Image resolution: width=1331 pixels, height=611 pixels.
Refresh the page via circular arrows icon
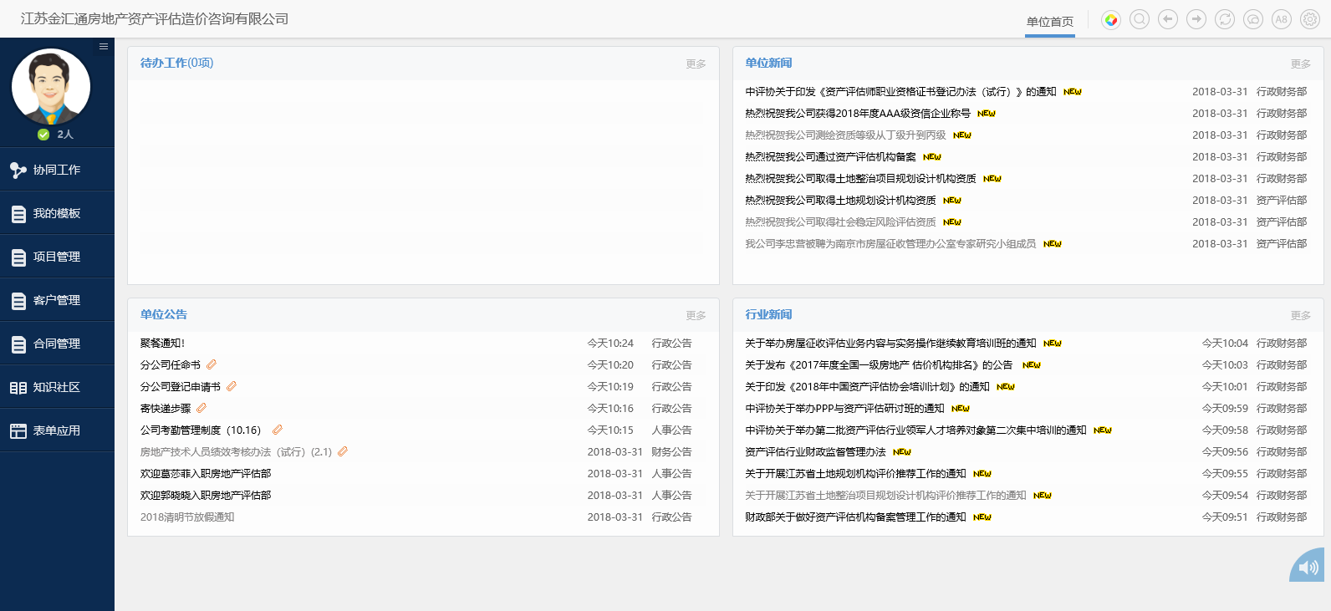[1225, 20]
